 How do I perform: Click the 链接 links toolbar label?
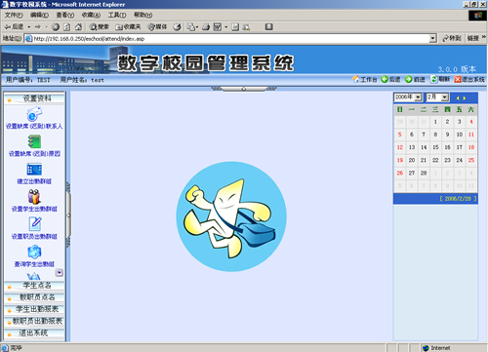pyautogui.click(x=473, y=38)
